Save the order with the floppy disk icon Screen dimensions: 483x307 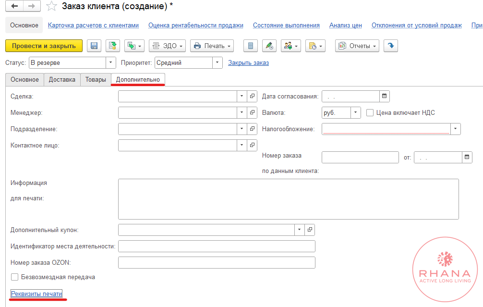click(x=94, y=46)
